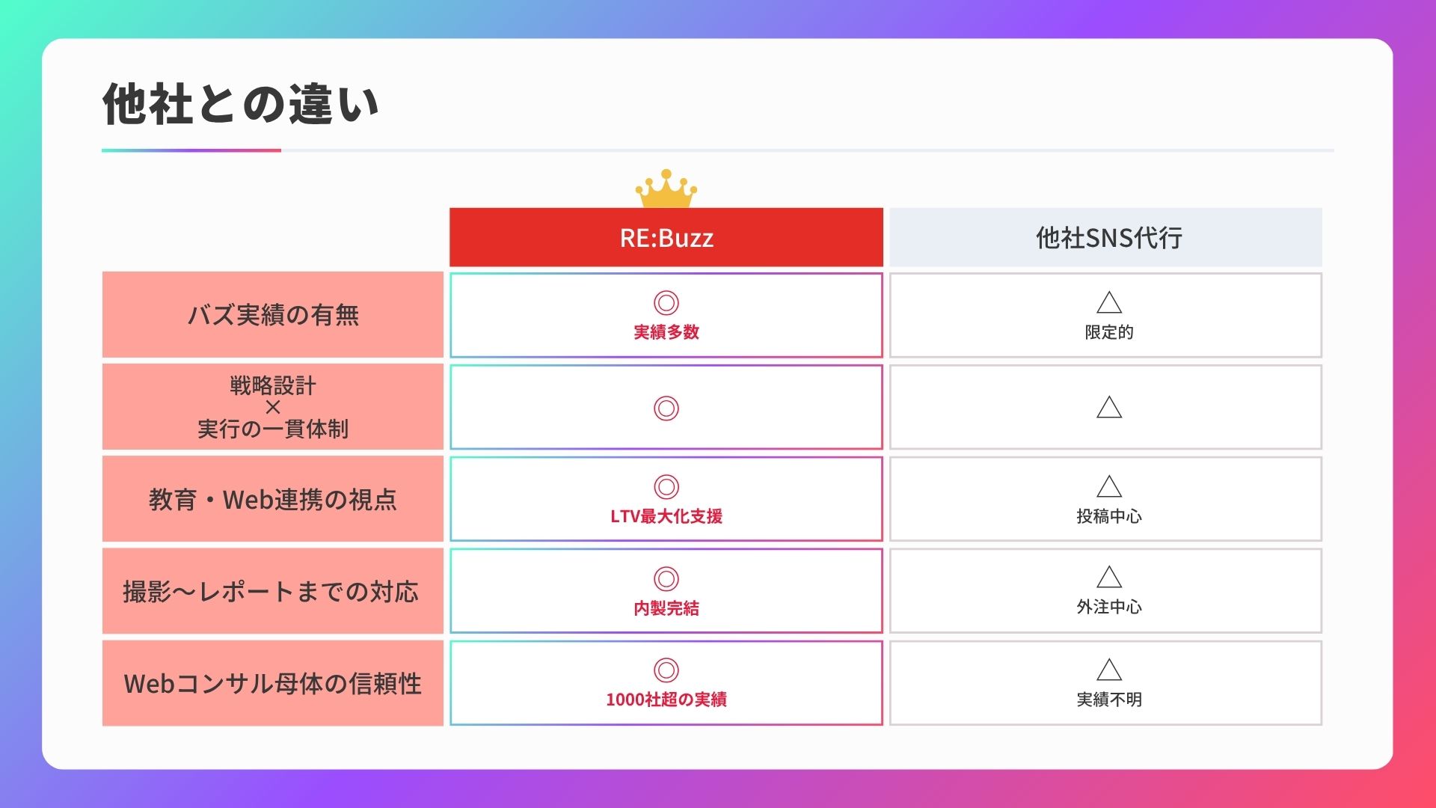Viewport: 1436px width, 808px height.
Task: Select the double-circle icon above 1000社超の実績
Action: pos(666,670)
